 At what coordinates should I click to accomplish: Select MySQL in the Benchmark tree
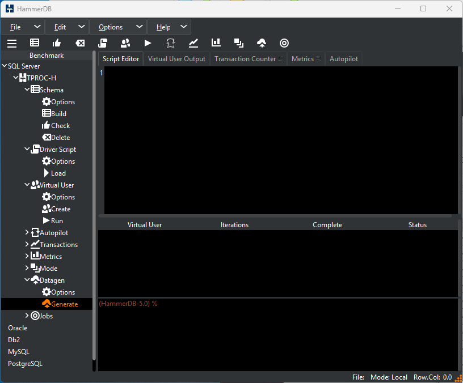pos(19,352)
